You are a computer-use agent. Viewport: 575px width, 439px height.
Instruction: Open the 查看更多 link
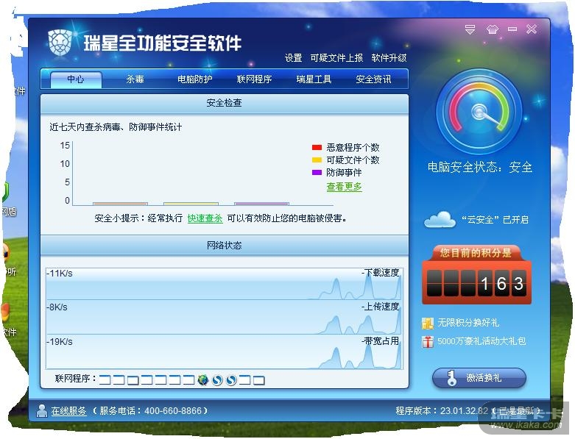[x=344, y=187]
